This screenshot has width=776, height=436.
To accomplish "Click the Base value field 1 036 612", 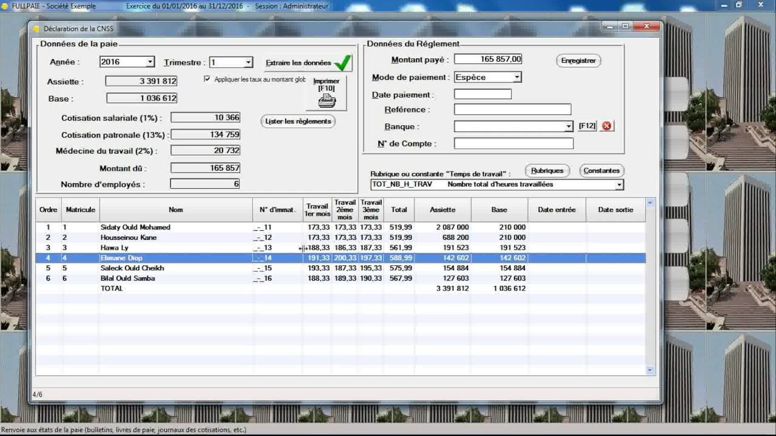I will pyautogui.click(x=142, y=98).
